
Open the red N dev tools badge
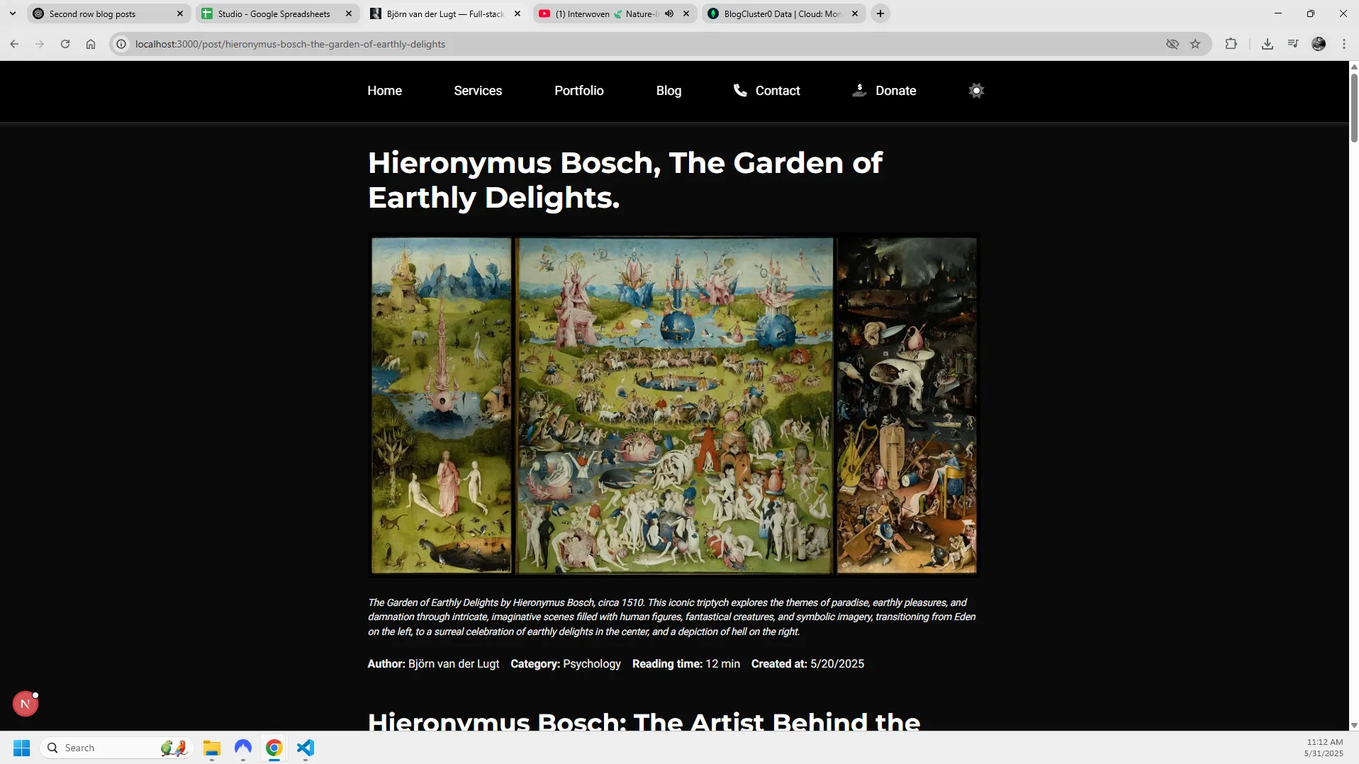tap(26, 704)
